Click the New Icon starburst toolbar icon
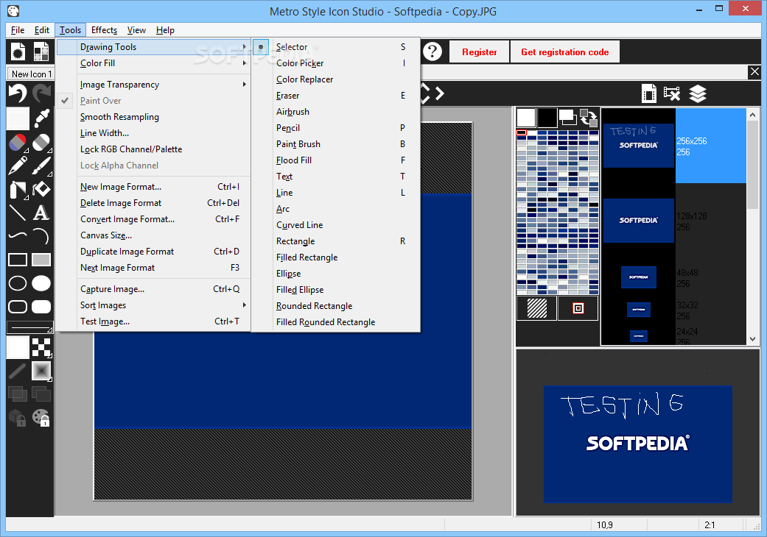The height and width of the screenshot is (537, 767). tap(18, 51)
